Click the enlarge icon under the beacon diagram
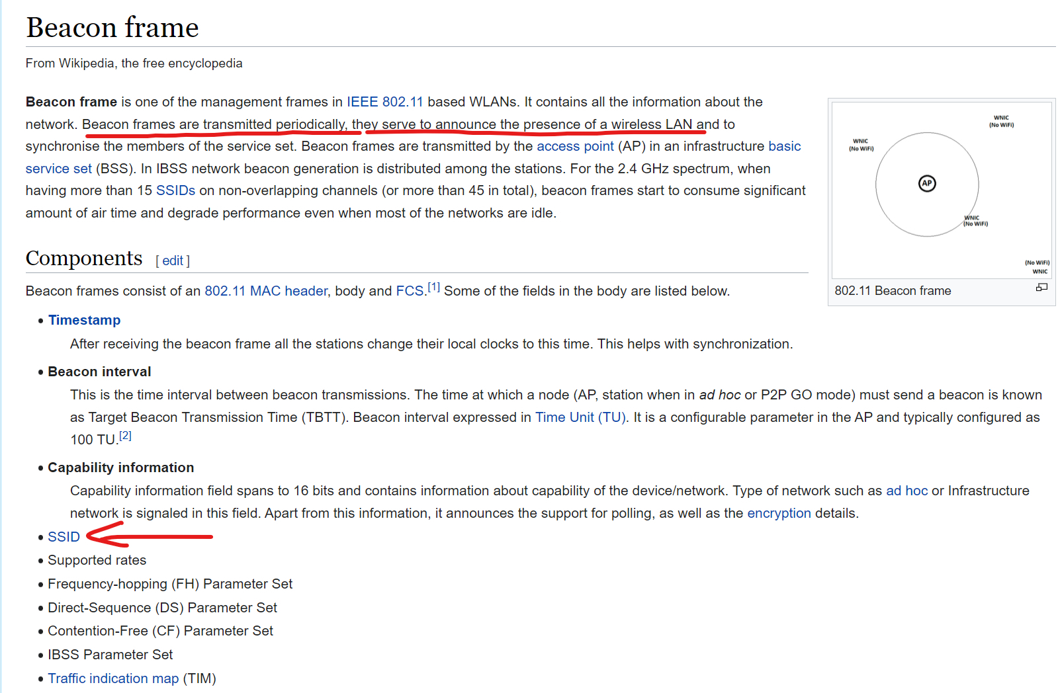This screenshot has width=1060, height=693. 1041,287
